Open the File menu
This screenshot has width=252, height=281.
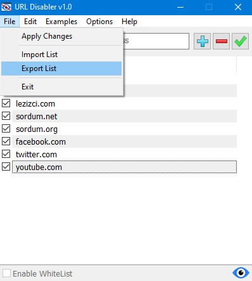tap(9, 22)
